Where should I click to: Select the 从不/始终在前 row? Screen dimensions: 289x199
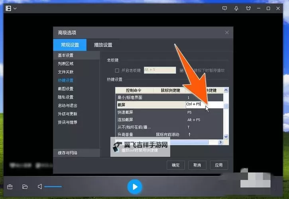click(x=169, y=127)
